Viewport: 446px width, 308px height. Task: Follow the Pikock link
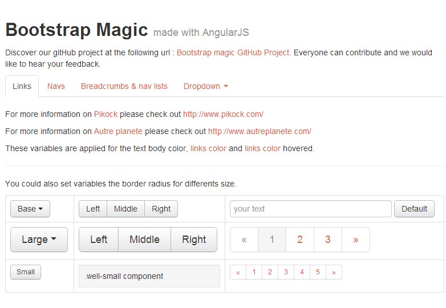click(106, 114)
